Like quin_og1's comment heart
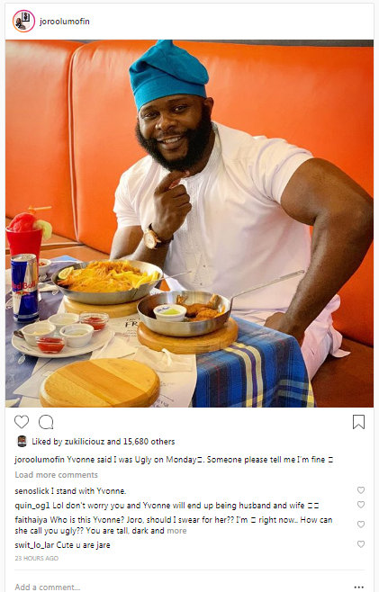The image size is (379, 592). pos(361,505)
